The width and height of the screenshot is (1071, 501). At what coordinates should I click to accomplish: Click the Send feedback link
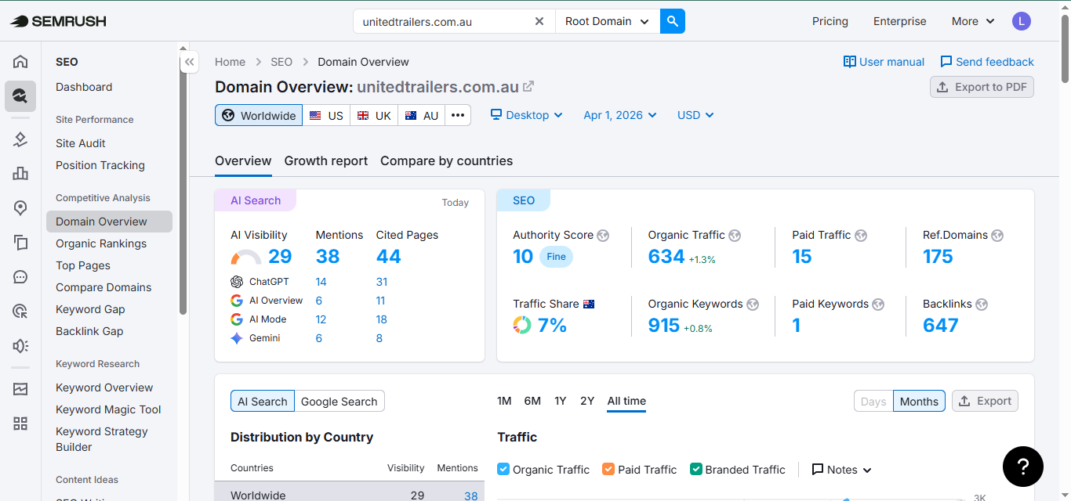click(987, 62)
